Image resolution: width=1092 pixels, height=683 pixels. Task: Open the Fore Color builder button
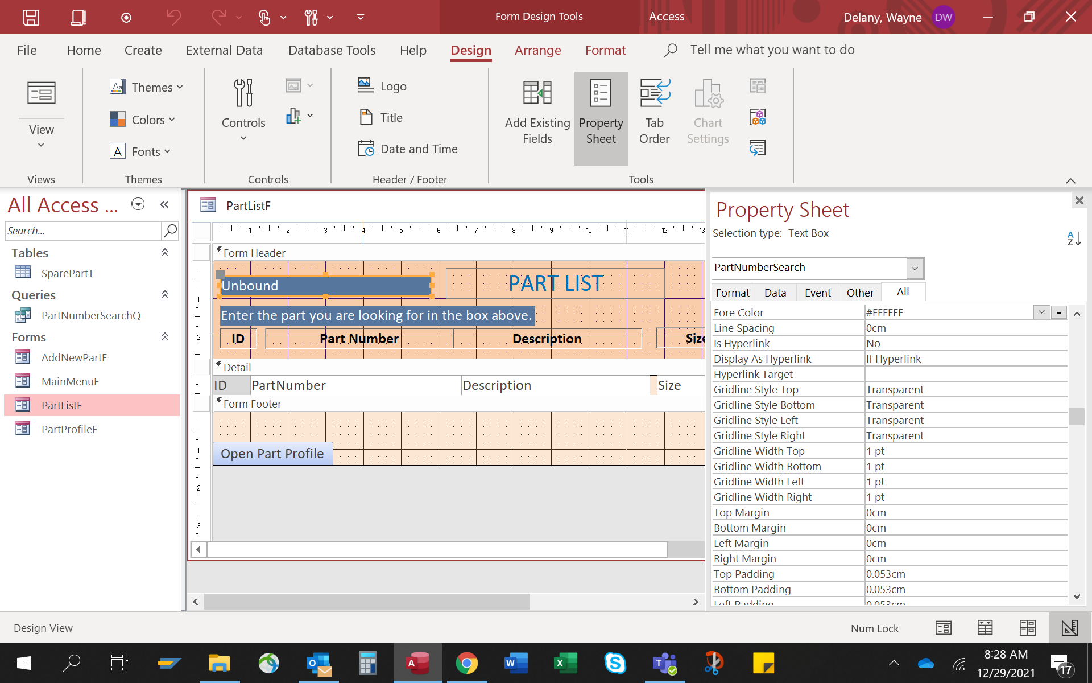(x=1058, y=312)
